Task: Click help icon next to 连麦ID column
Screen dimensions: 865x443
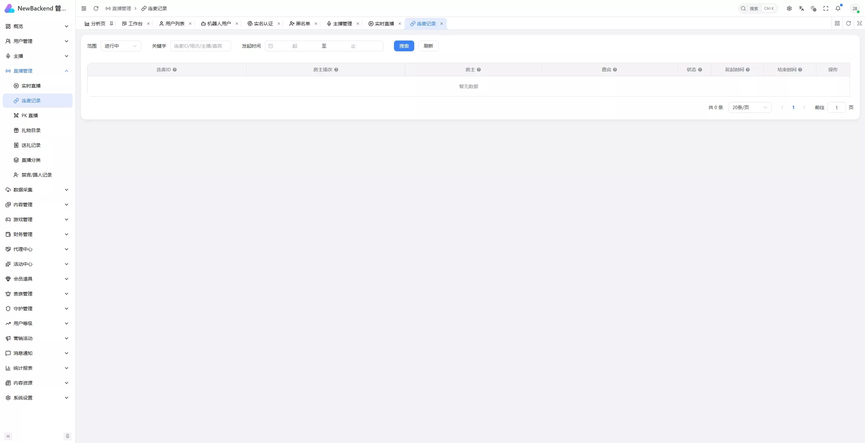Action: pyautogui.click(x=175, y=70)
